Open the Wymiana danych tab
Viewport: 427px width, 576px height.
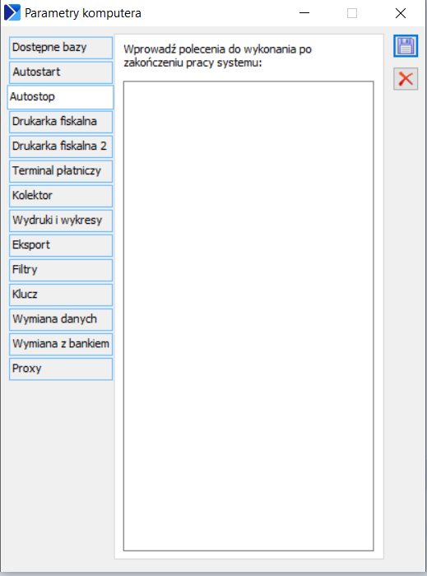[x=61, y=319]
